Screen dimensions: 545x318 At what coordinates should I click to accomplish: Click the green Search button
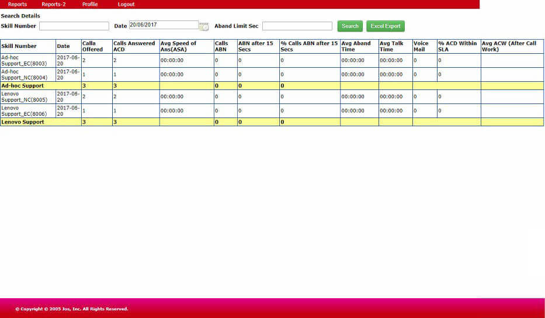click(350, 26)
